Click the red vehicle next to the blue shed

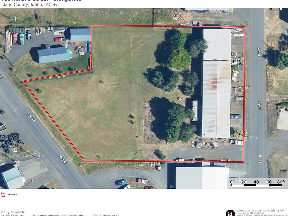[59, 40]
